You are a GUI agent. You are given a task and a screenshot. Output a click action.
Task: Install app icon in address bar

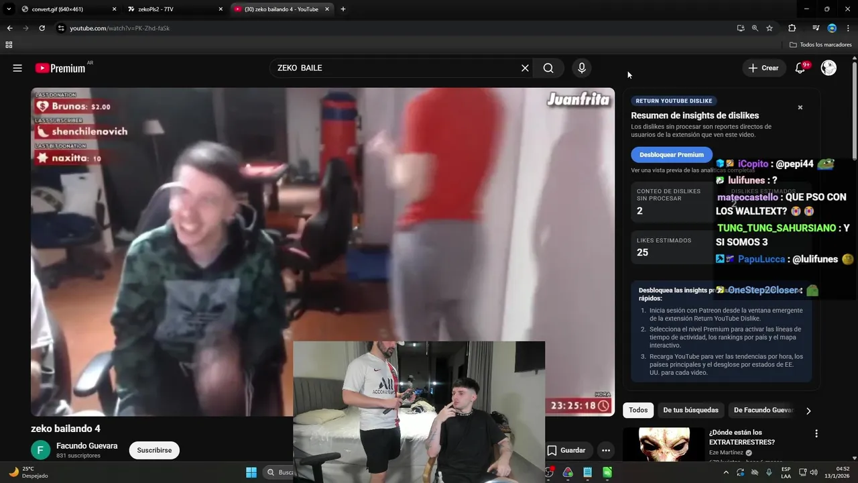pyautogui.click(x=741, y=28)
